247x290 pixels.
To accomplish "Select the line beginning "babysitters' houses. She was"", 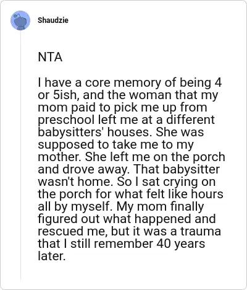I will coord(121,132).
